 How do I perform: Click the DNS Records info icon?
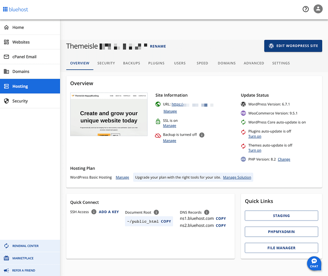207,212
